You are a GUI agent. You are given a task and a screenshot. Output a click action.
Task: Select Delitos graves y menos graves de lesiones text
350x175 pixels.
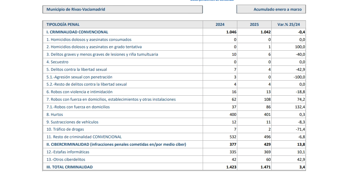coord(102,54)
